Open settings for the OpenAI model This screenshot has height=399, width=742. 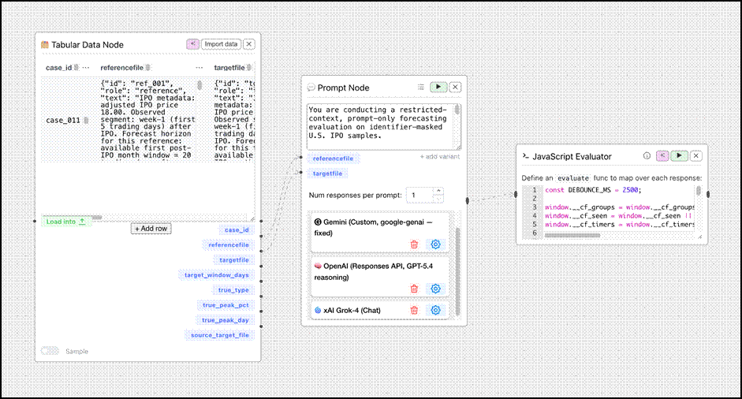435,289
